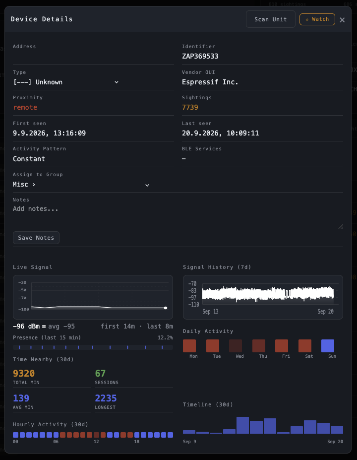Expand the Assign to Group Misc dropdown
The height and width of the screenshot is (460, 357).
pos(81,185)
